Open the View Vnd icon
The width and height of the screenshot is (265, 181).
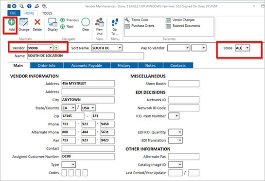(99, 22)
